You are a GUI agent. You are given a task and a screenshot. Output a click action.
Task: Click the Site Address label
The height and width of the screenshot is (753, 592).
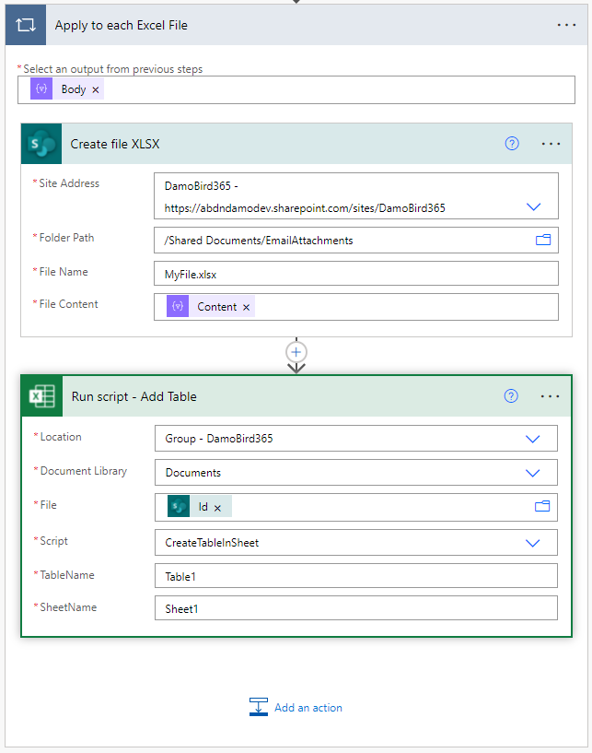[69, 183]
